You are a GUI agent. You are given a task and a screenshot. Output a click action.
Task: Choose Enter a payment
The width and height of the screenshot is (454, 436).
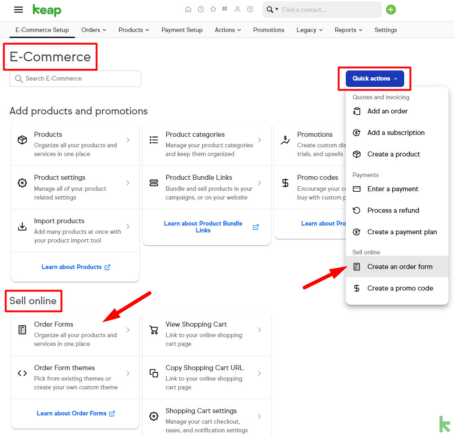pos(397,189)
